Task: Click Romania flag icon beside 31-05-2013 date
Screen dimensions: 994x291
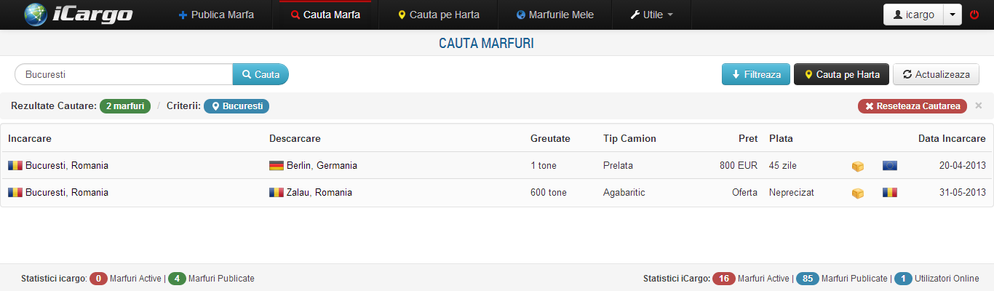Action: (889, 193)
